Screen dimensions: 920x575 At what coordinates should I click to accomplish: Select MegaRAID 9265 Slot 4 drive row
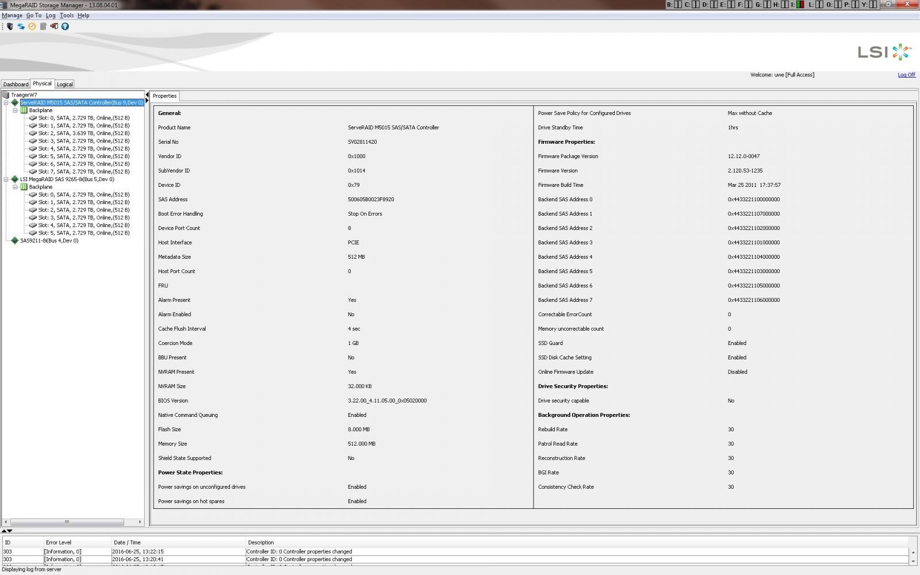pos(84,225)
